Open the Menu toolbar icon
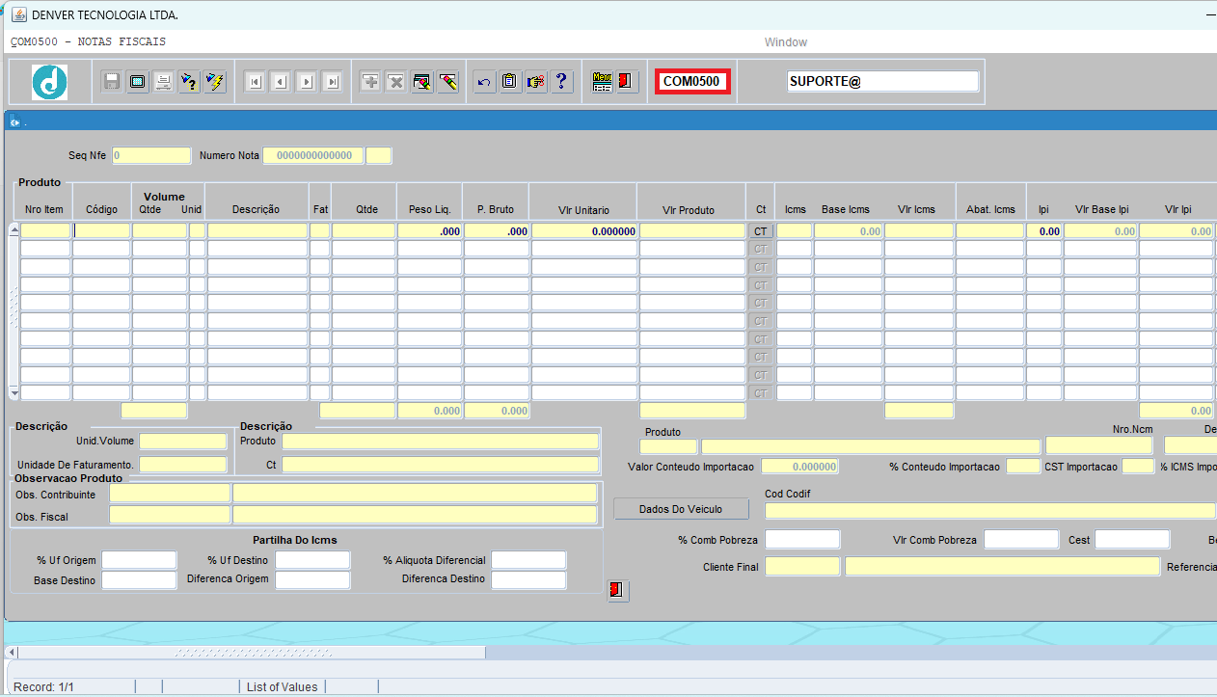This screenshot has width=1217, height=697. 602,82
